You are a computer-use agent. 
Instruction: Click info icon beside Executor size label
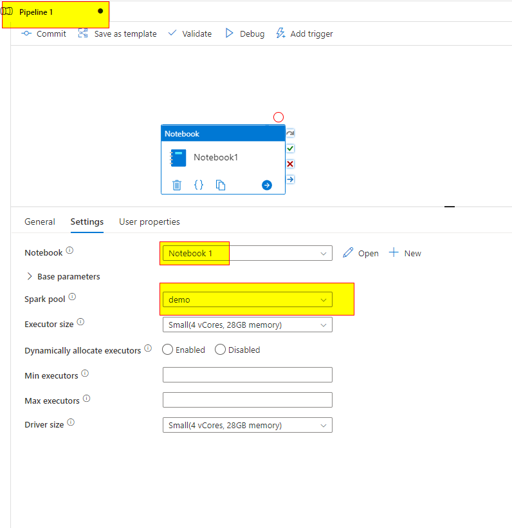pyautogui.click(x=81, y=322)
